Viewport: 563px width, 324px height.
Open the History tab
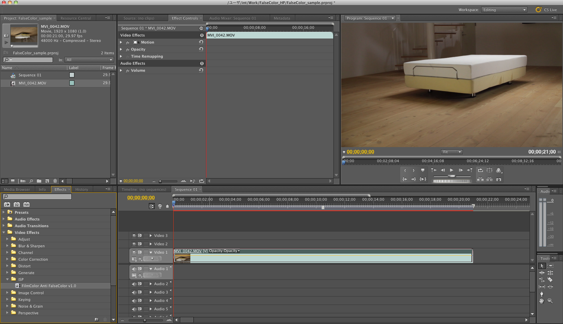click(x=82, y=189)
